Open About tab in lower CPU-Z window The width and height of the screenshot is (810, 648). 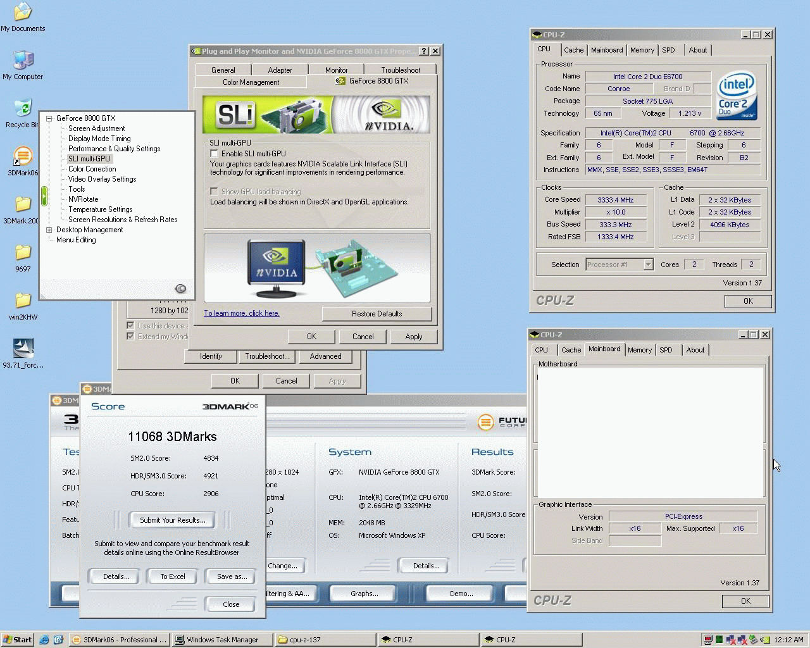tap(695, 350)
